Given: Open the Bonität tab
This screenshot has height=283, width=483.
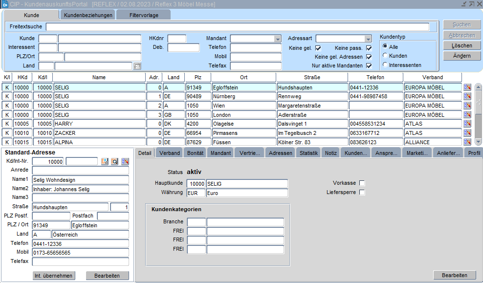Looking at the screenshot, I should point(196,153).
